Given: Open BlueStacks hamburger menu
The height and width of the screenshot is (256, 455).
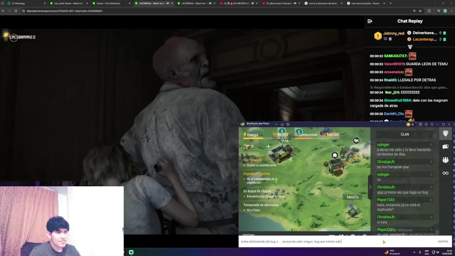Looking at the screenshot, I should tap(432, 124).
